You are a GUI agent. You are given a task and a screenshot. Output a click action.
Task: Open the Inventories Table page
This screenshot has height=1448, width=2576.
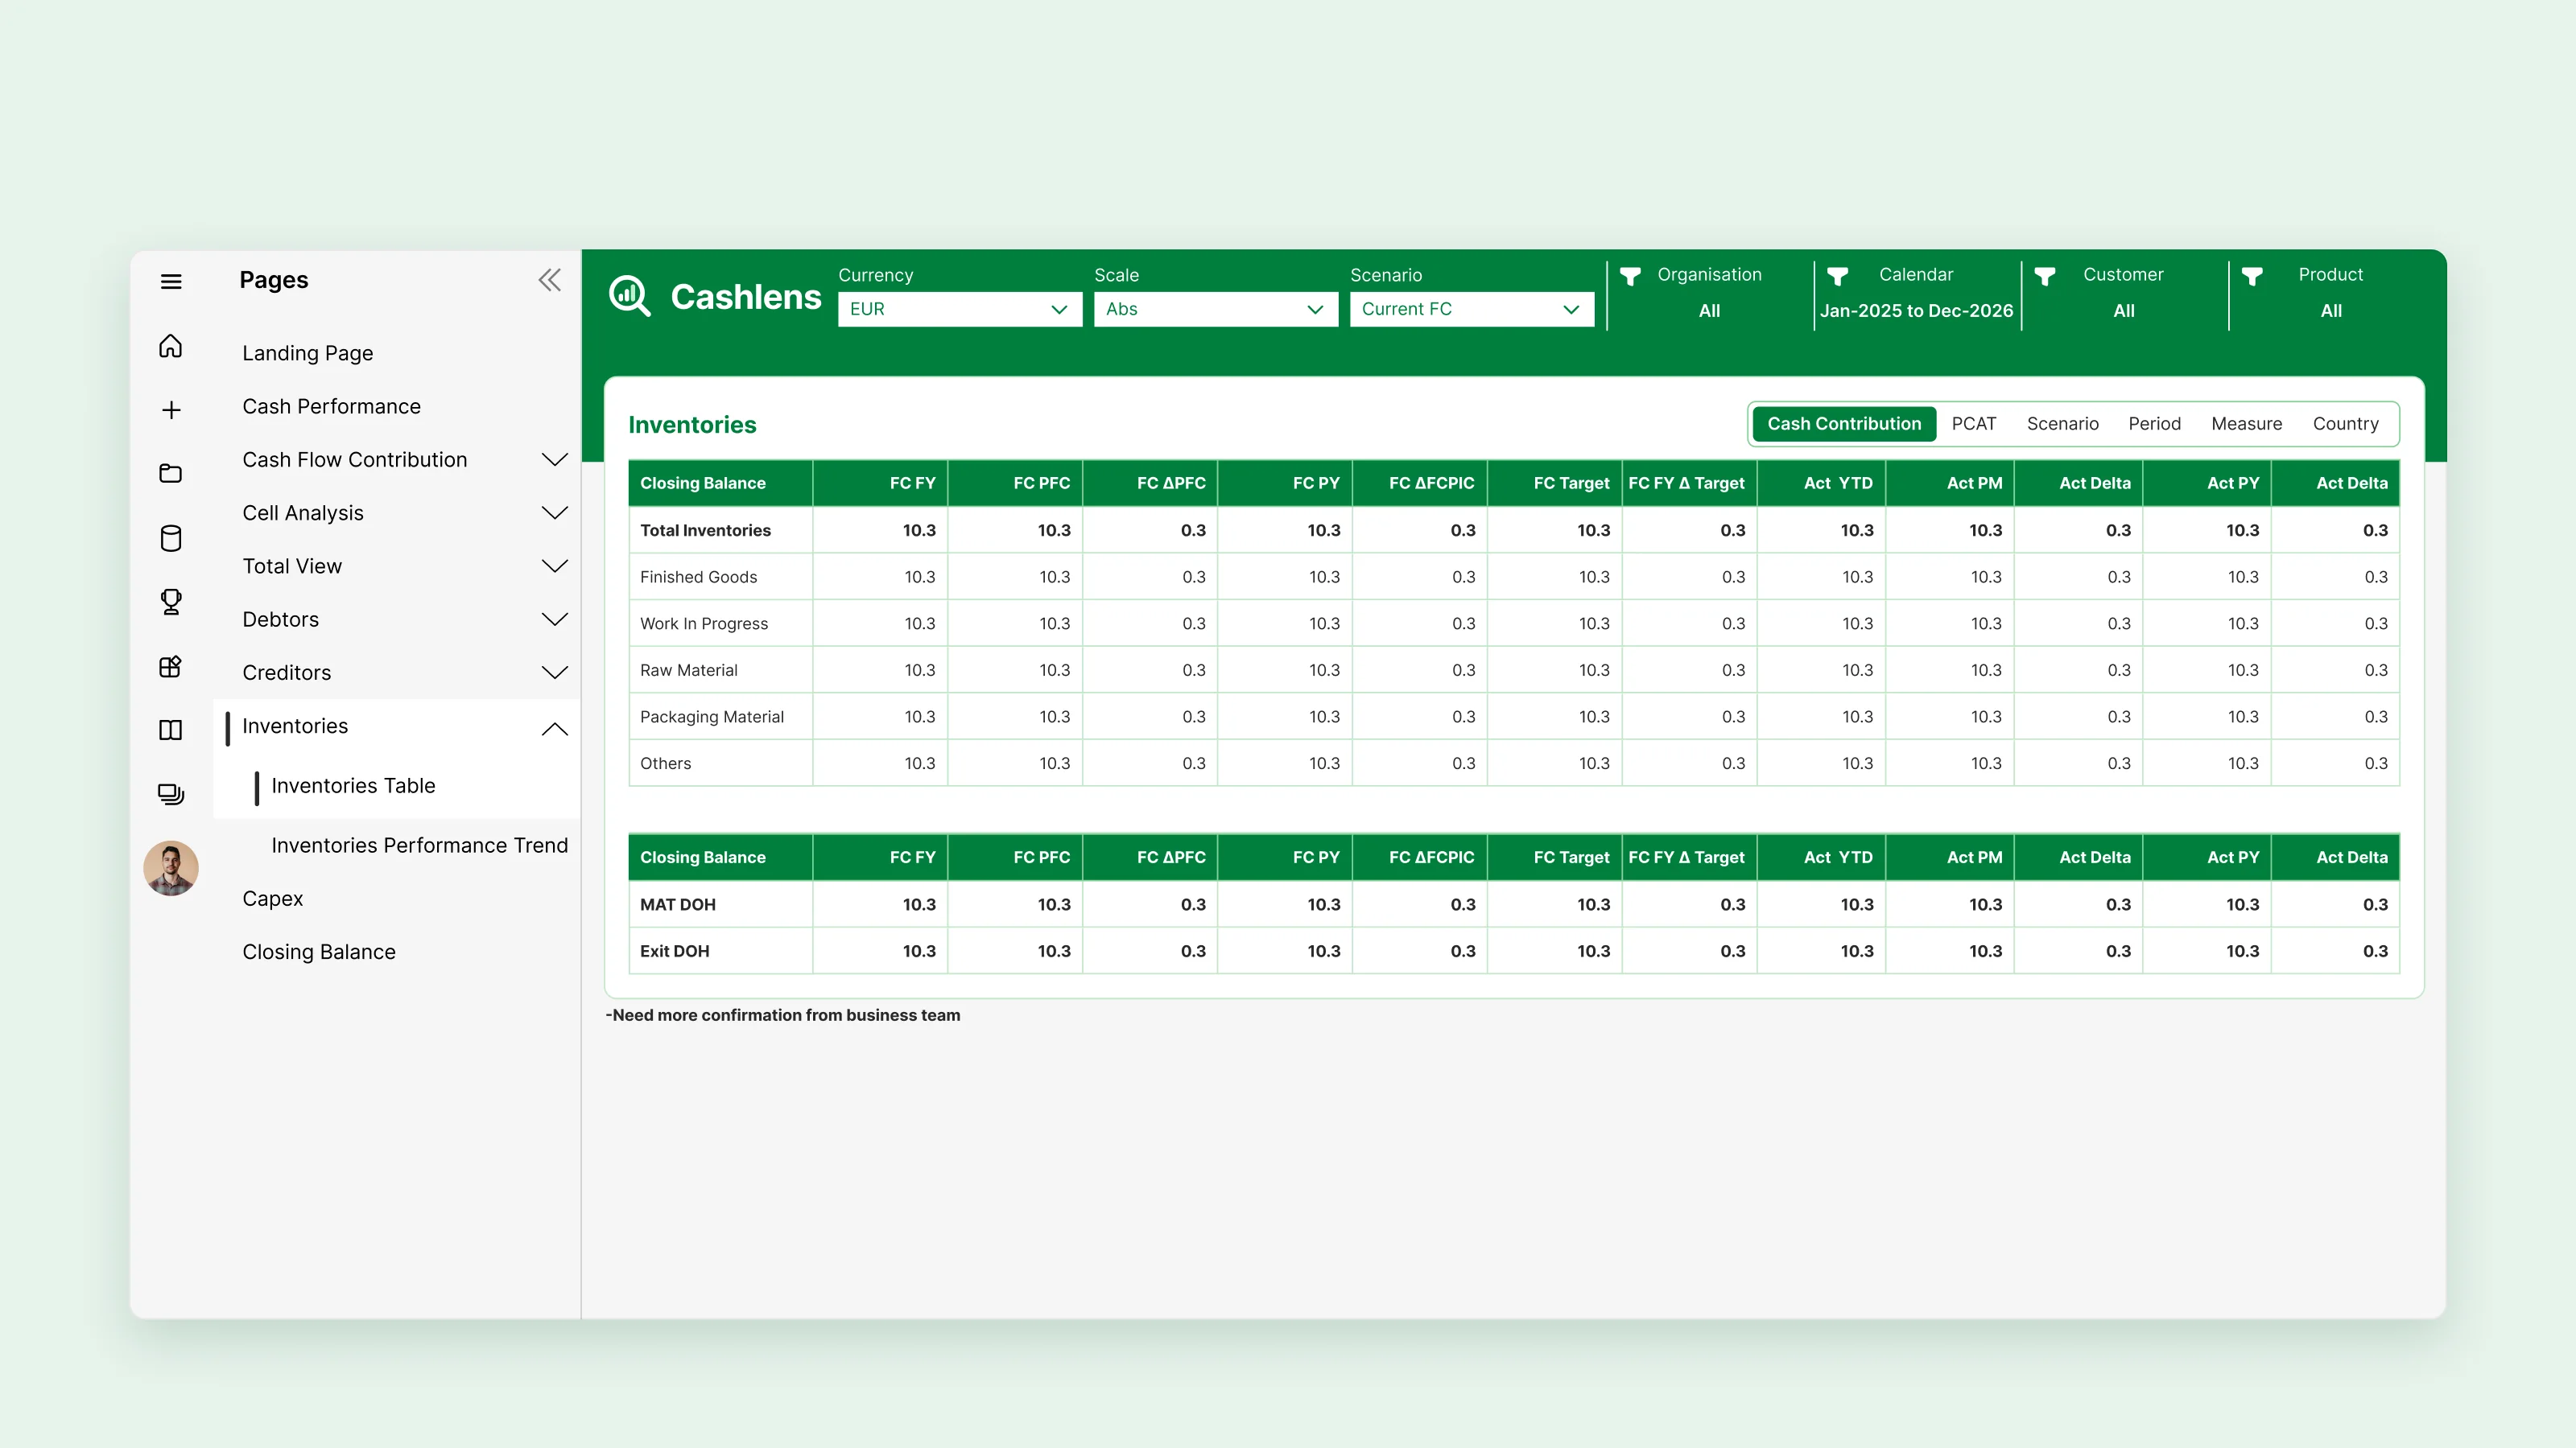(x=353, y=785)
